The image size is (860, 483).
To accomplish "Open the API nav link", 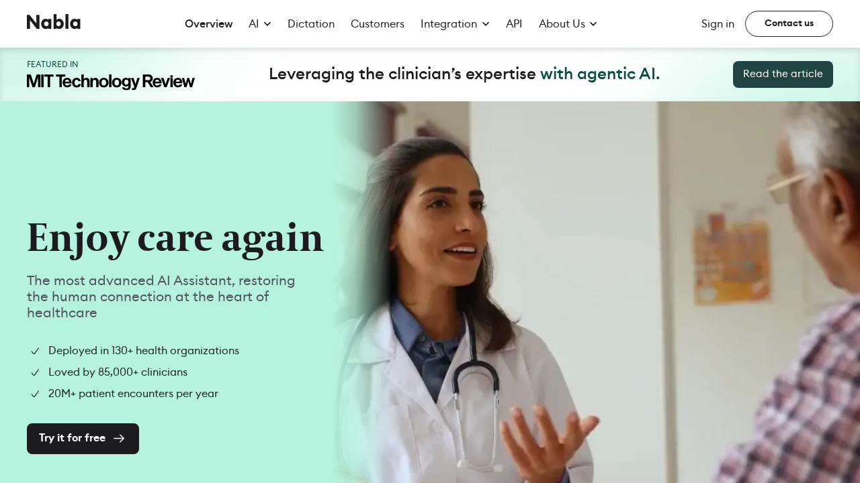I will (x=514, y=24).
